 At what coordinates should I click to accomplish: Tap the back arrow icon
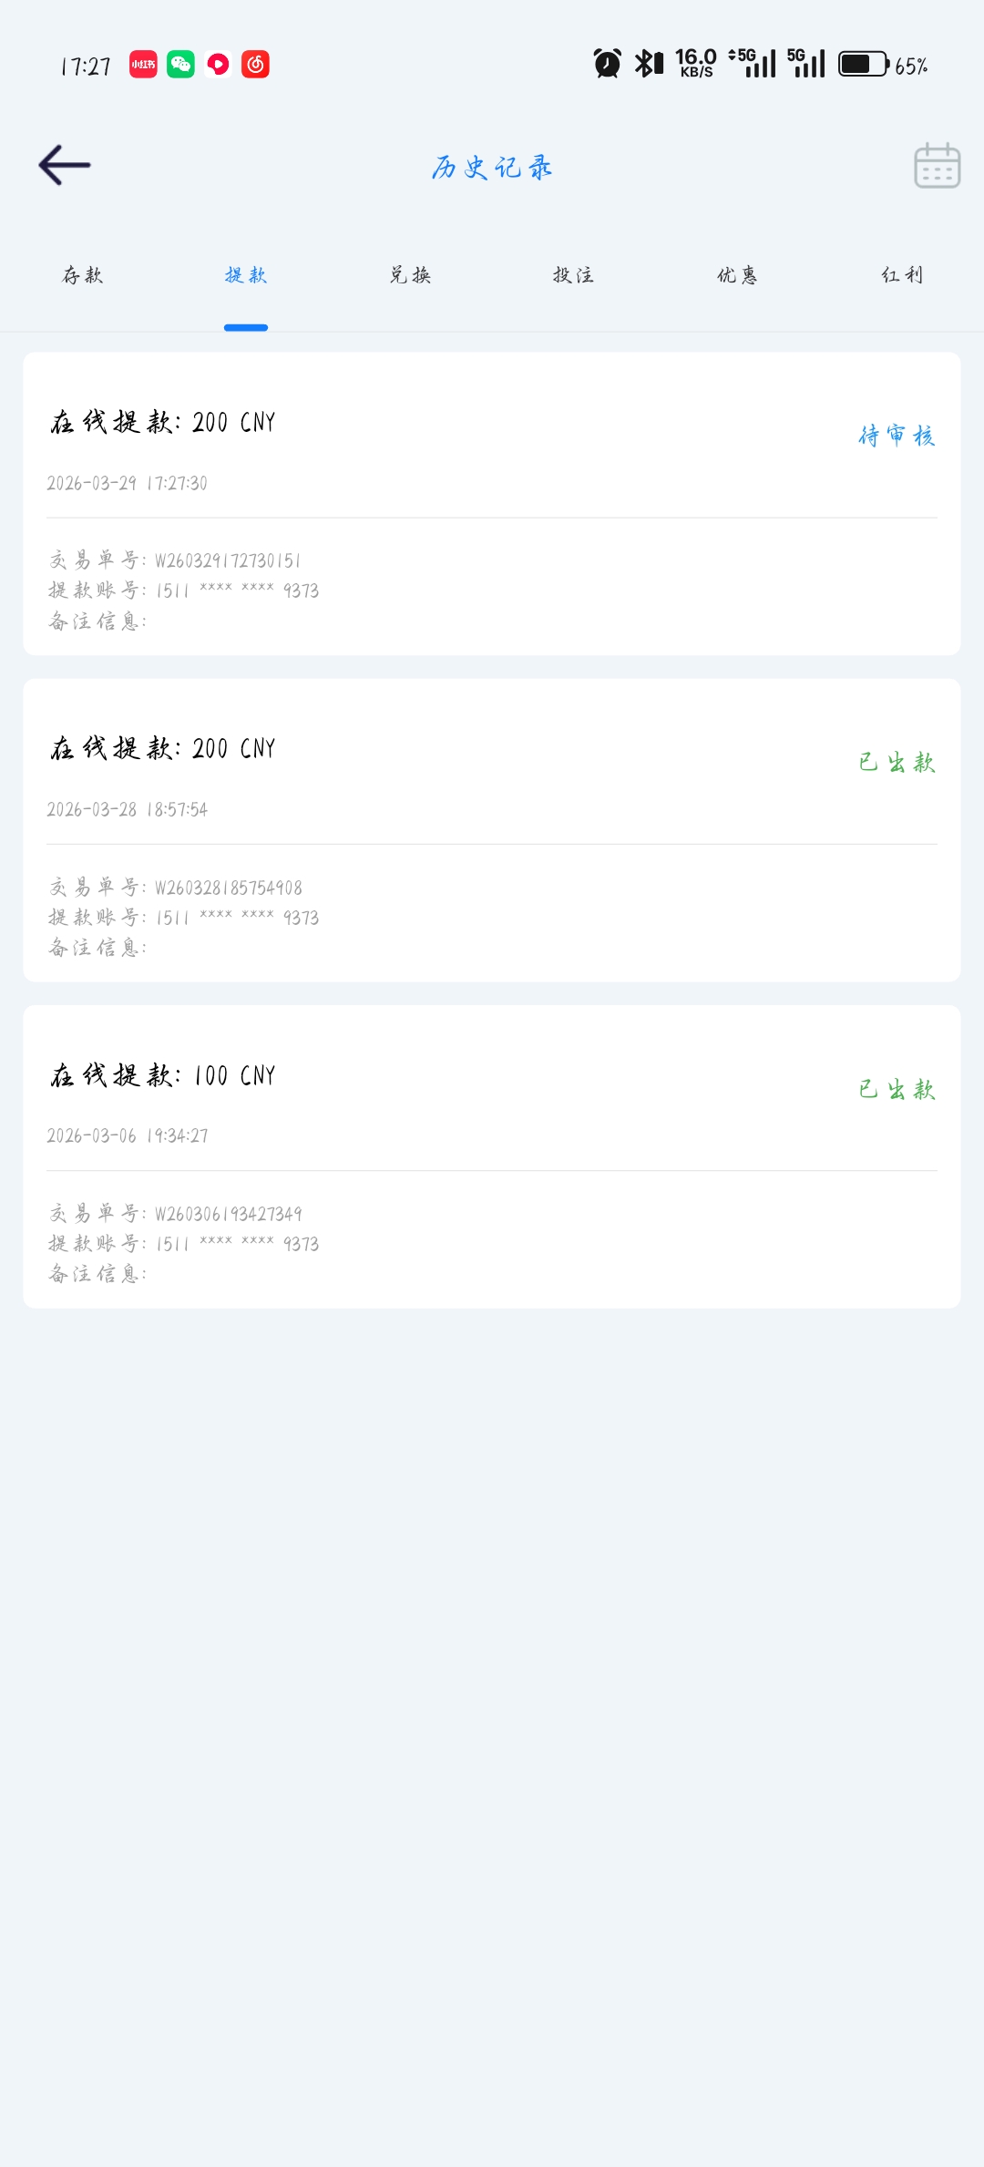pyautogui.click(x=65, y=166)
